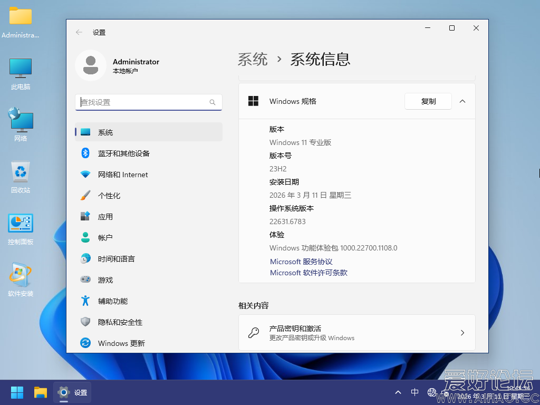Image resolution: width=540 pixels, height=405 pixels.
Task: Click the 设置 taskbar button
Action: tap(72, 392)
